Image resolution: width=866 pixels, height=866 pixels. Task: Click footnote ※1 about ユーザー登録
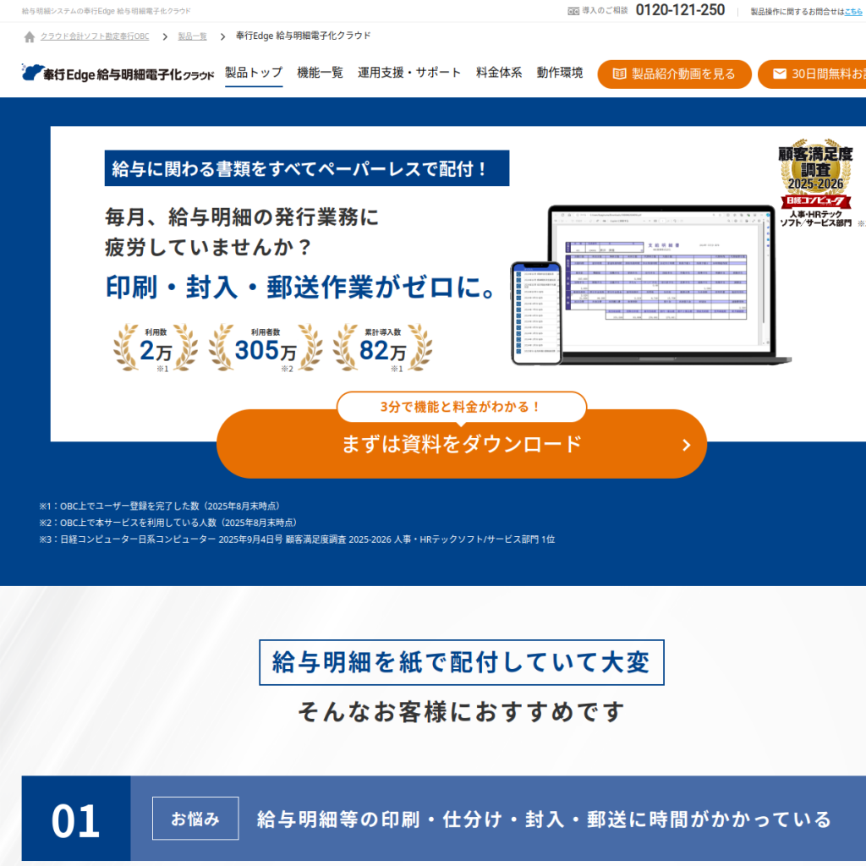(159, 506)
